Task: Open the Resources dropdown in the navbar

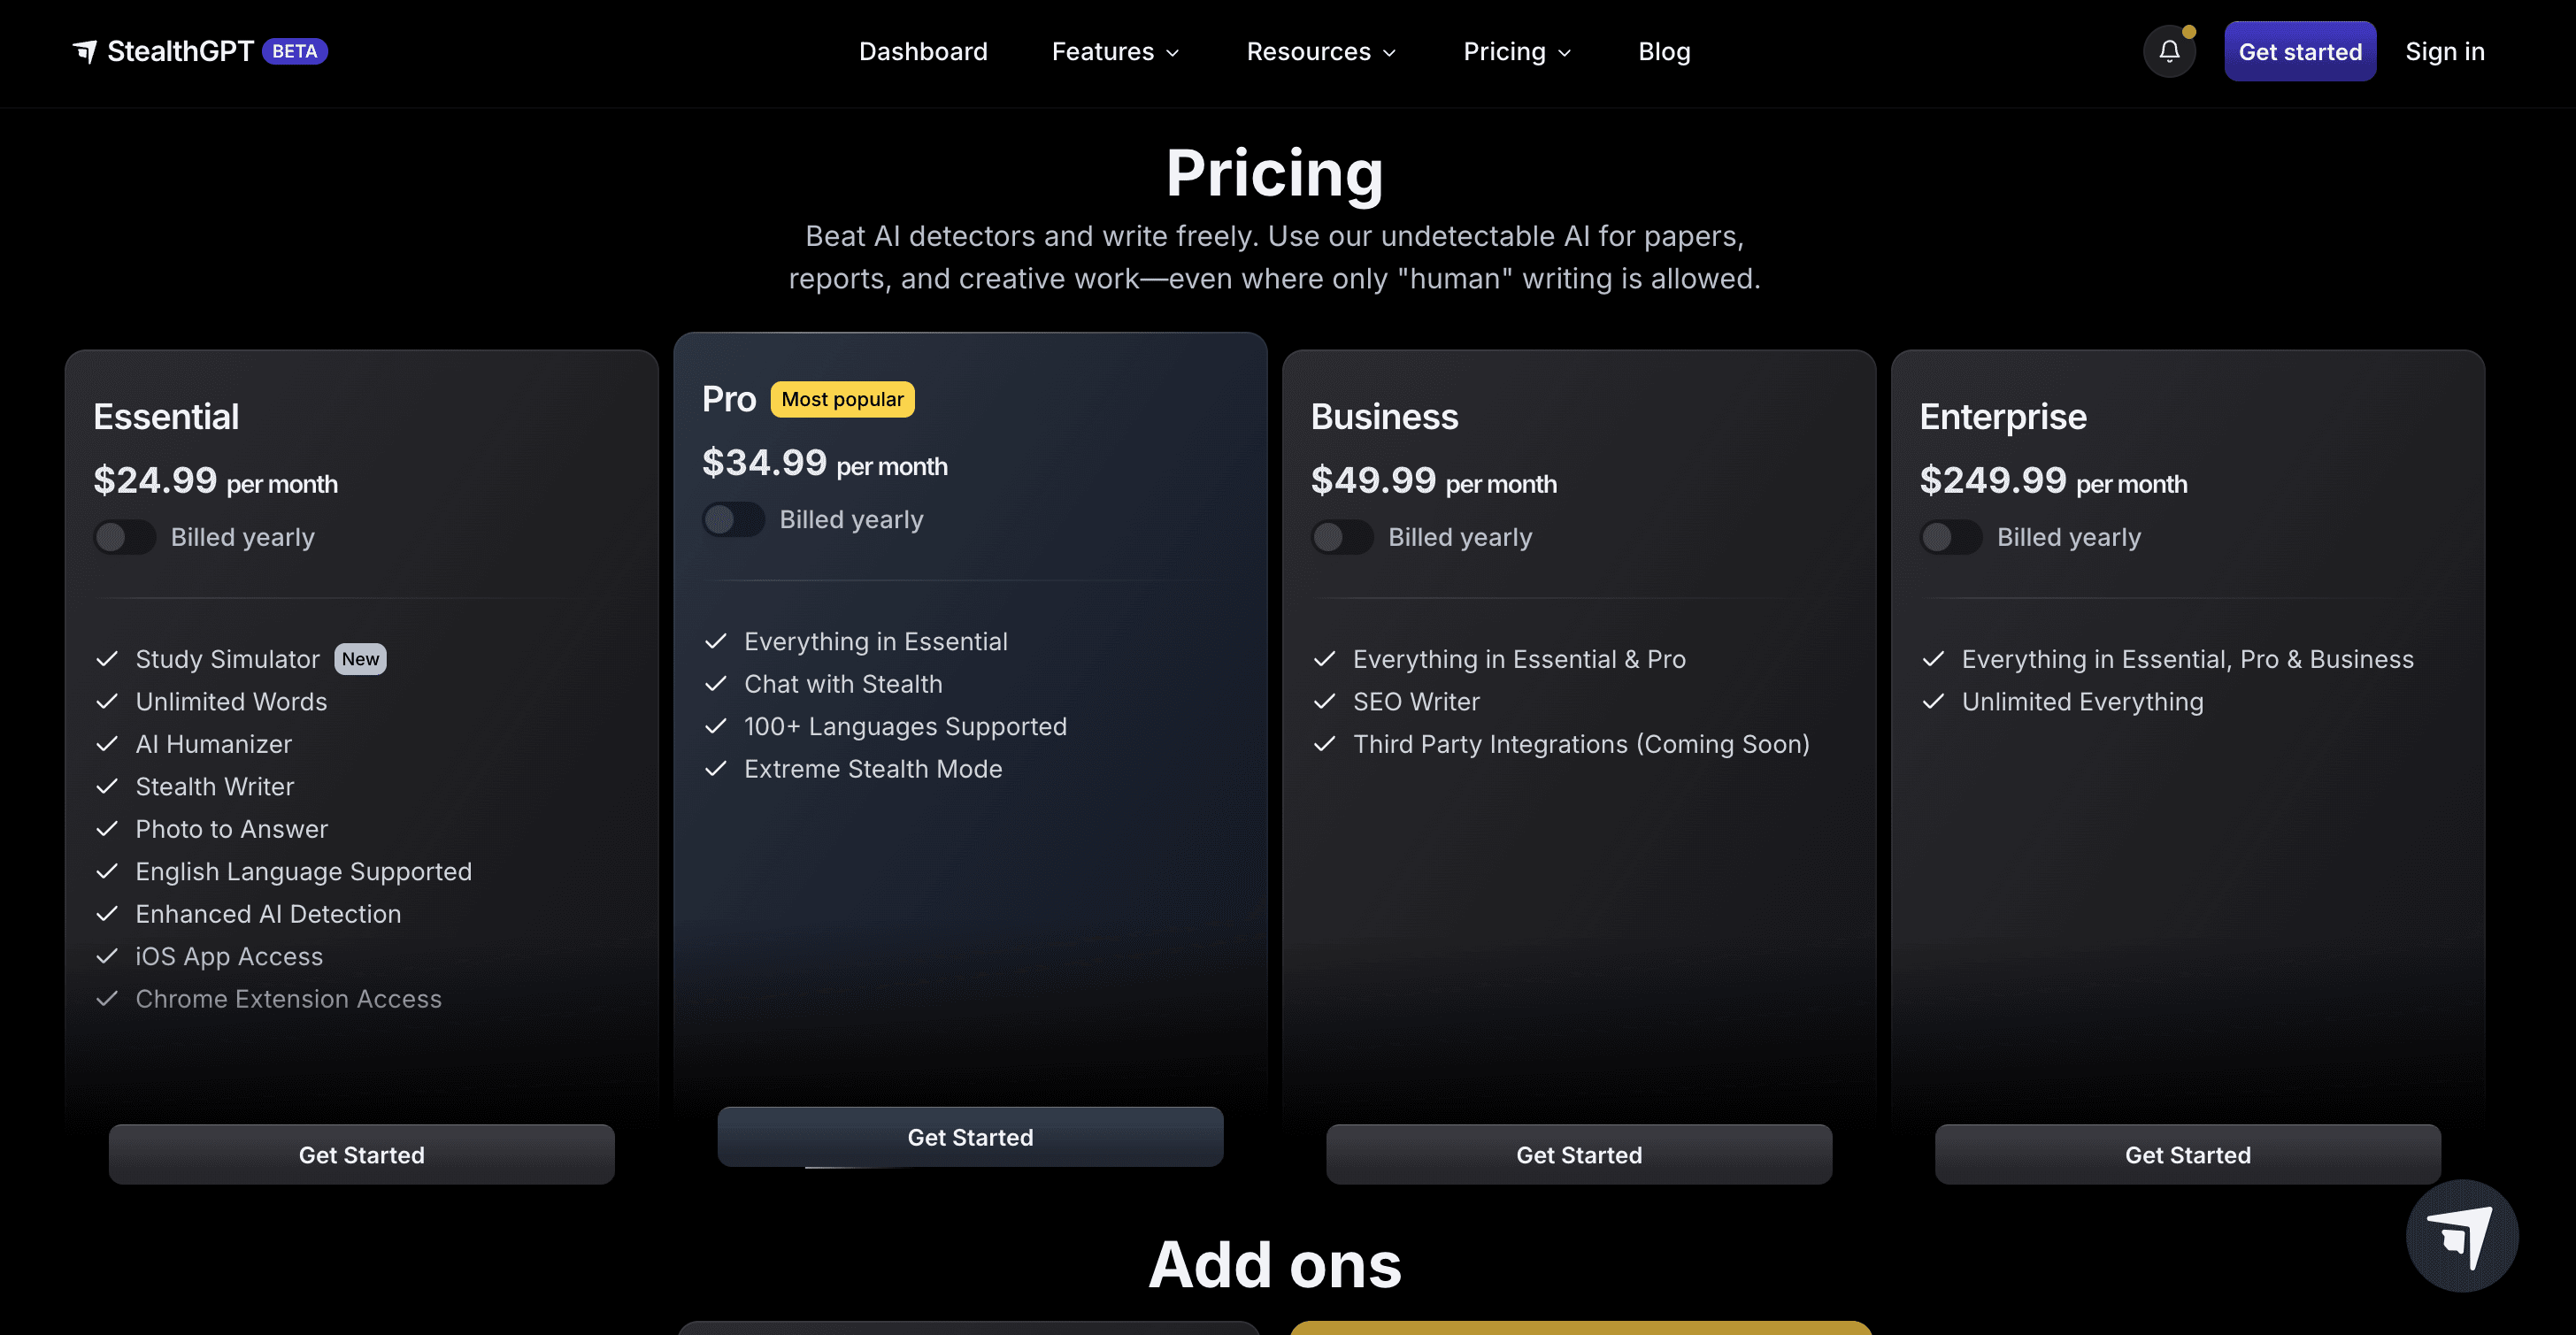Action: [x=1320, y=51]
